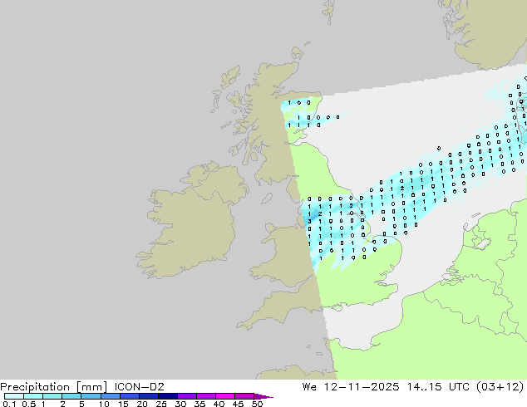Select the 0.5 to 1 mm legend swatch

click(33, 396)
